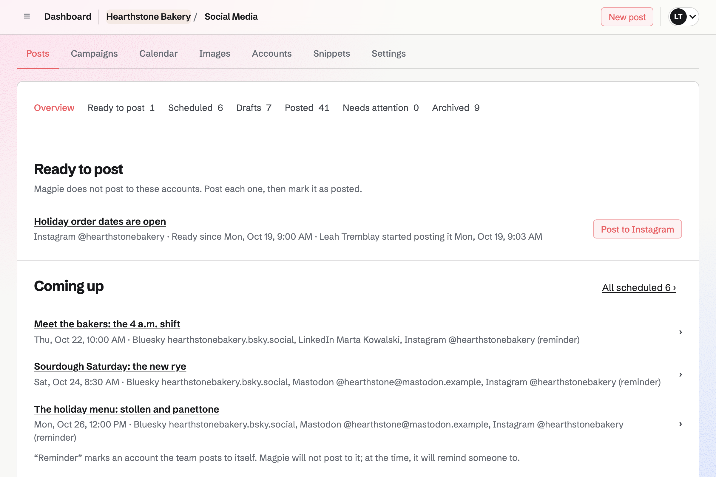
Task: Click the LT user avatar
Action: [678, 17]
